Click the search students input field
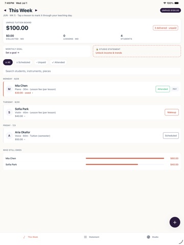The width and height of the screenshot is (184, 245). 92,71
